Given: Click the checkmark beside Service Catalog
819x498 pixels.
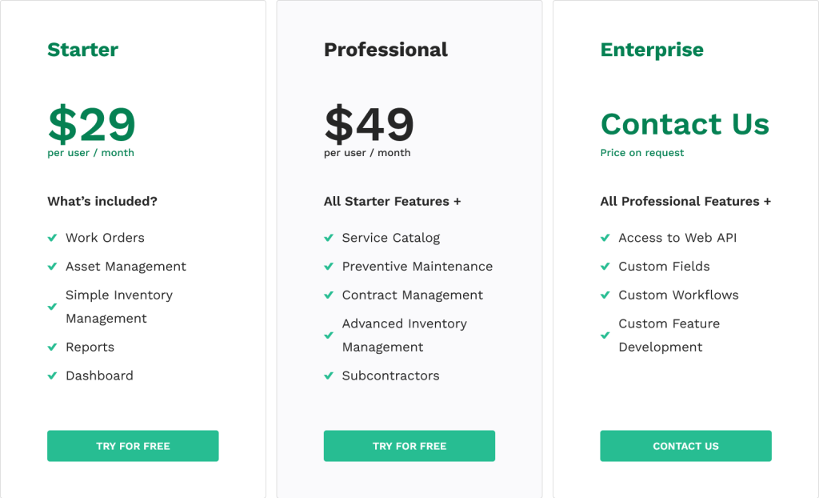Looking at the screenshot, I should pyautogui.click(x=329, y=238).
